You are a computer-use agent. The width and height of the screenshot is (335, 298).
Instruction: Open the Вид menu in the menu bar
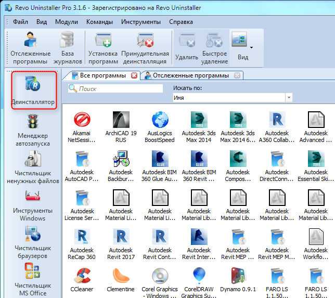[42, 22]
